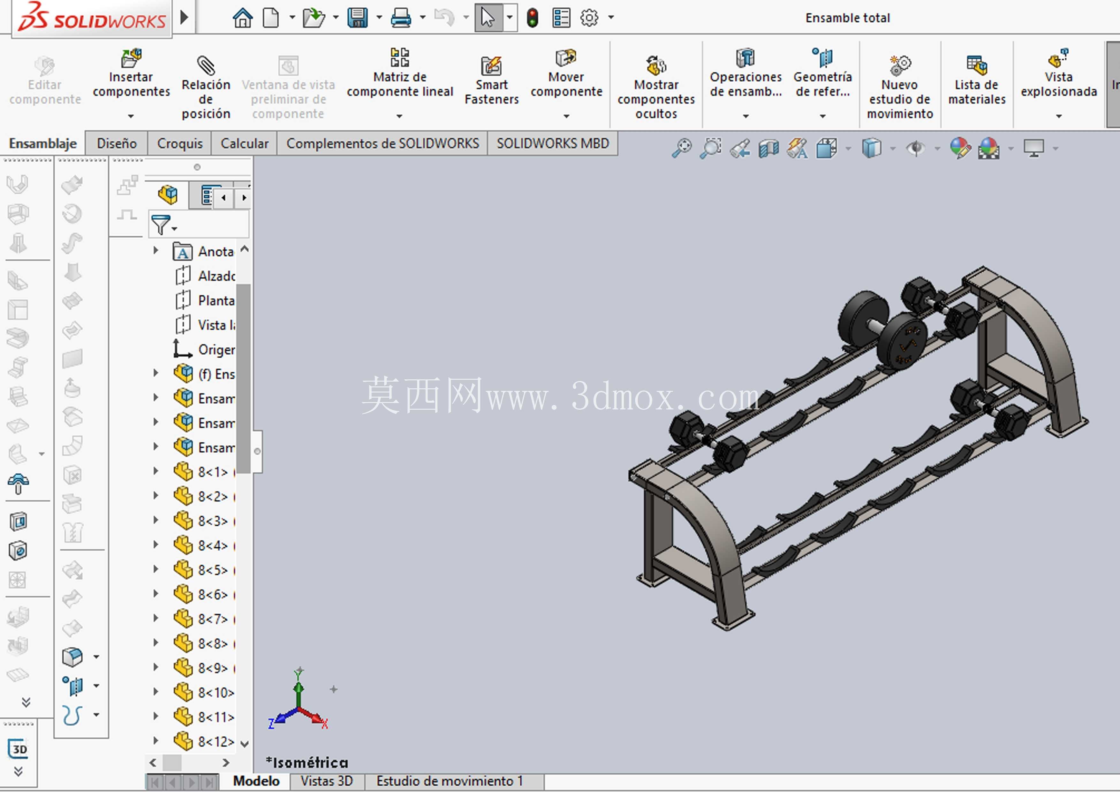This screenshot has height=792, width=1120.
Task: Click the feature tree scroll-down arrow
Action: [x=244, y=744]
